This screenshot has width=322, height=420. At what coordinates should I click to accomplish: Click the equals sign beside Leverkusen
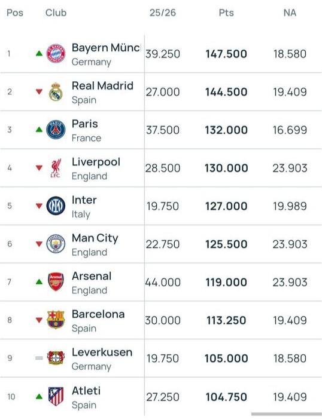tap(39, 358)
